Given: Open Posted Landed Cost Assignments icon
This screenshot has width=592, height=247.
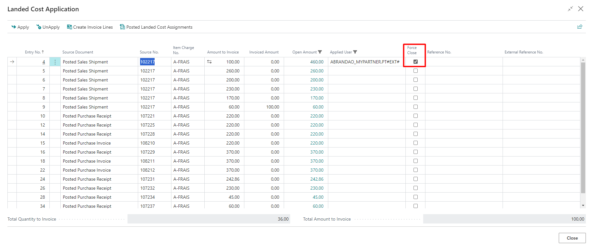Looking at the screenshot, I should (122, 27).
